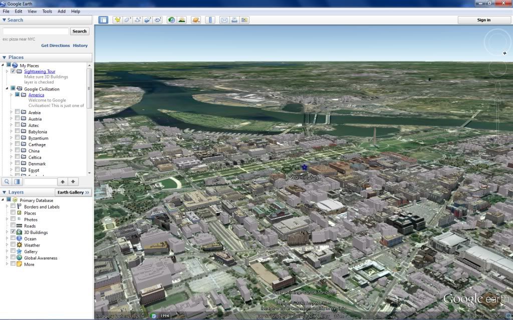Collapse the Places panel triangle
513x320 pixels.
pyautogui.click(x=4, y=57)
